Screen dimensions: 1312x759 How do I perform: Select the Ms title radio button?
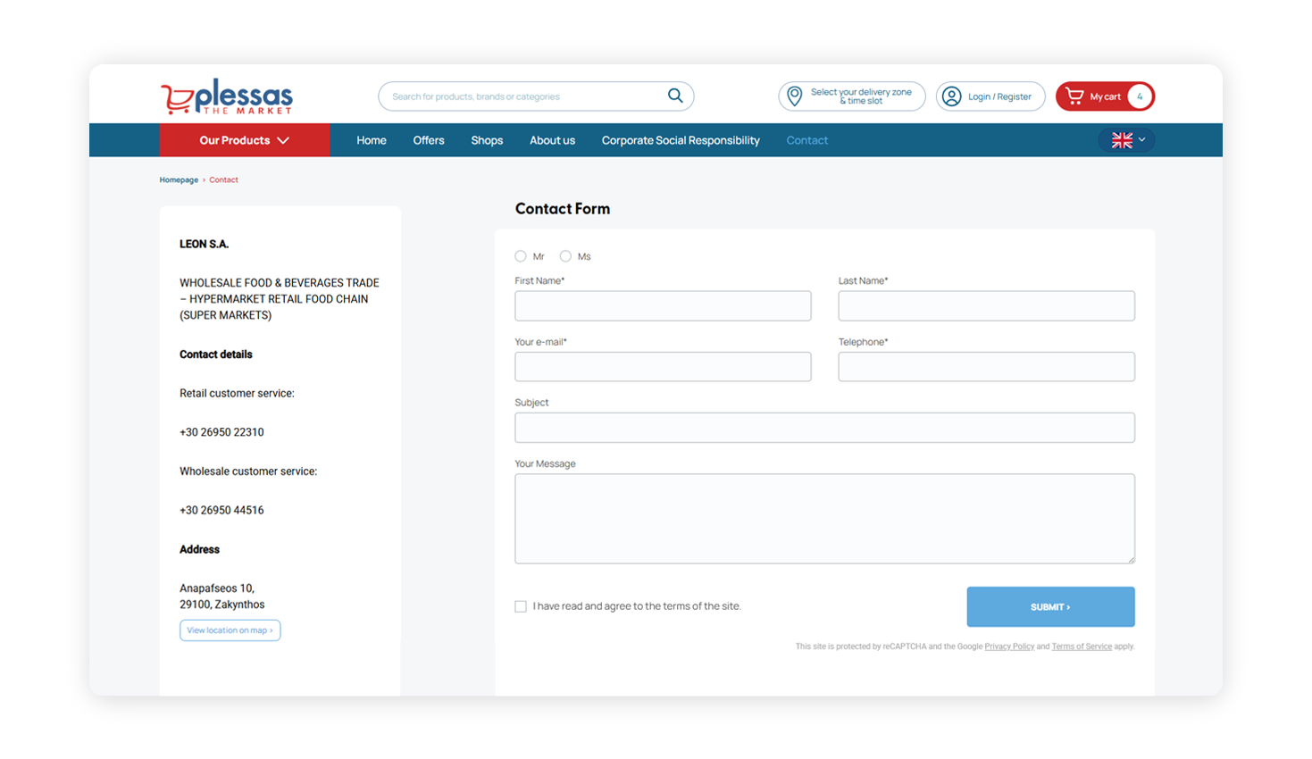coord(564,256)
